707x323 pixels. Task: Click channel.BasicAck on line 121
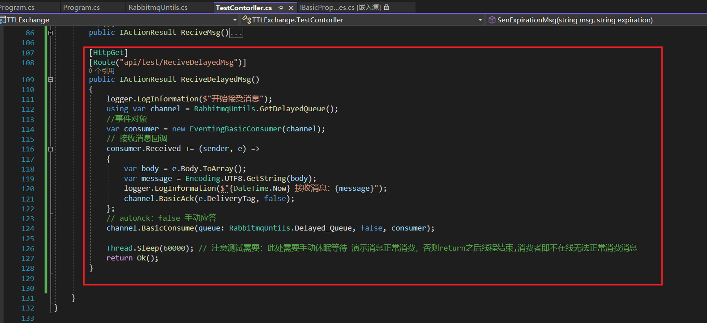coord(159,198)
